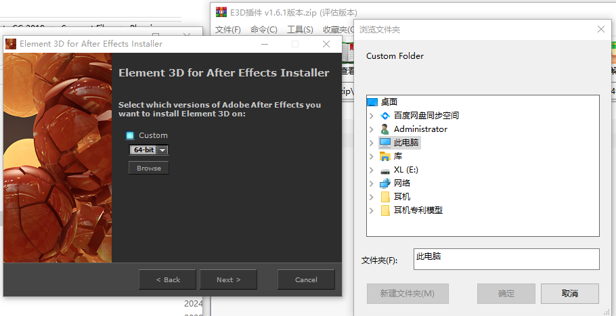616x316 pixels.
Task: Close the 浏览文件夹 dialog
Action: pos(600,30)
